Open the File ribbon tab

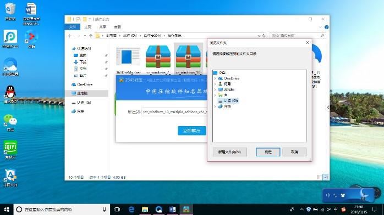(x=73, y=27)
